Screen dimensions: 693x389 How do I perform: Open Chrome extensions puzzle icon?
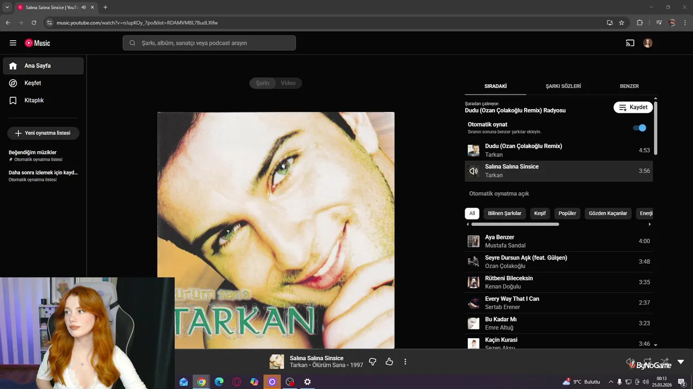pyautogui.click(x=639, y=23)
